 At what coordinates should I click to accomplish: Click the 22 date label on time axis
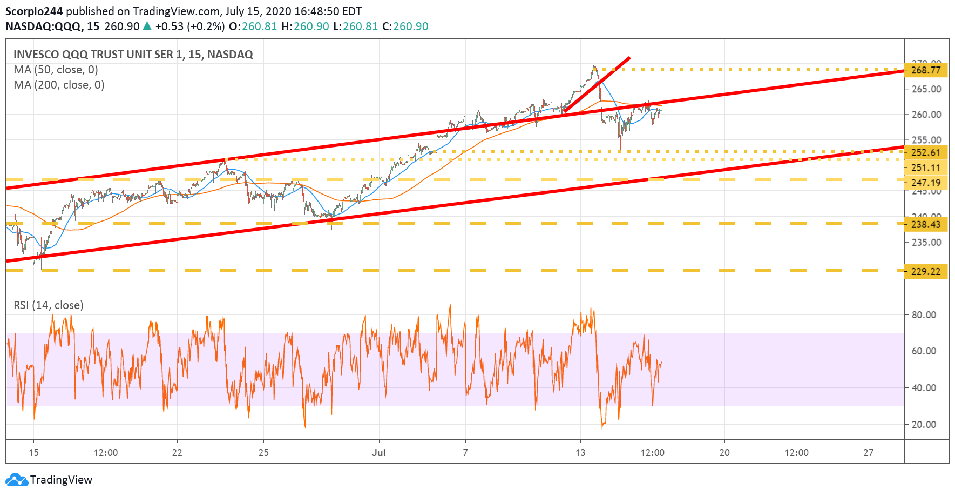pyautogui.click(x=177, y=452)
